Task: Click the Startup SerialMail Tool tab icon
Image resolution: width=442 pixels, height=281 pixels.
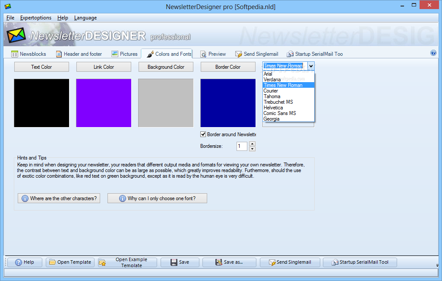Action: (290, 54)
